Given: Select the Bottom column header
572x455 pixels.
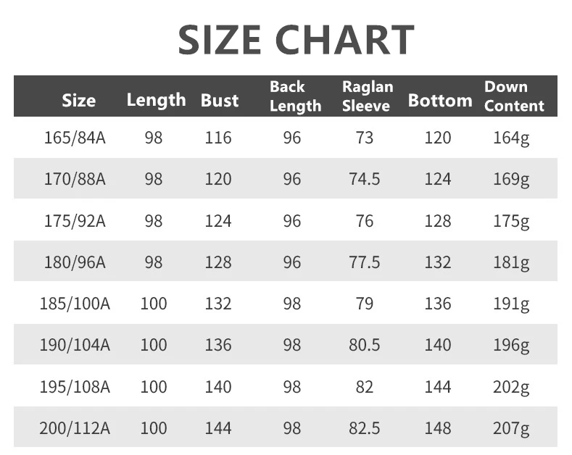Looking at the screenshot, I should 439,100.
